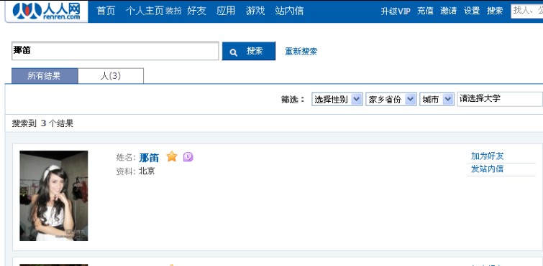Go to 好友 in the top navigation
Screen dimensions: 543x266
(196, 11)
